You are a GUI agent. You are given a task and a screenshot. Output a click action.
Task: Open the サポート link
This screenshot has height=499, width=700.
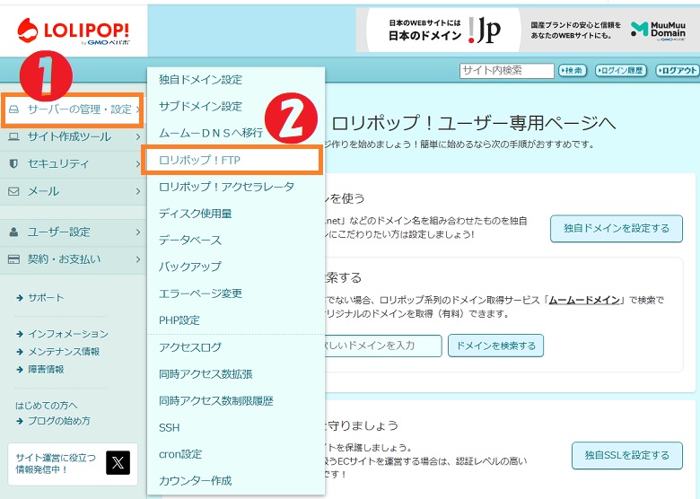click(46, 298)
